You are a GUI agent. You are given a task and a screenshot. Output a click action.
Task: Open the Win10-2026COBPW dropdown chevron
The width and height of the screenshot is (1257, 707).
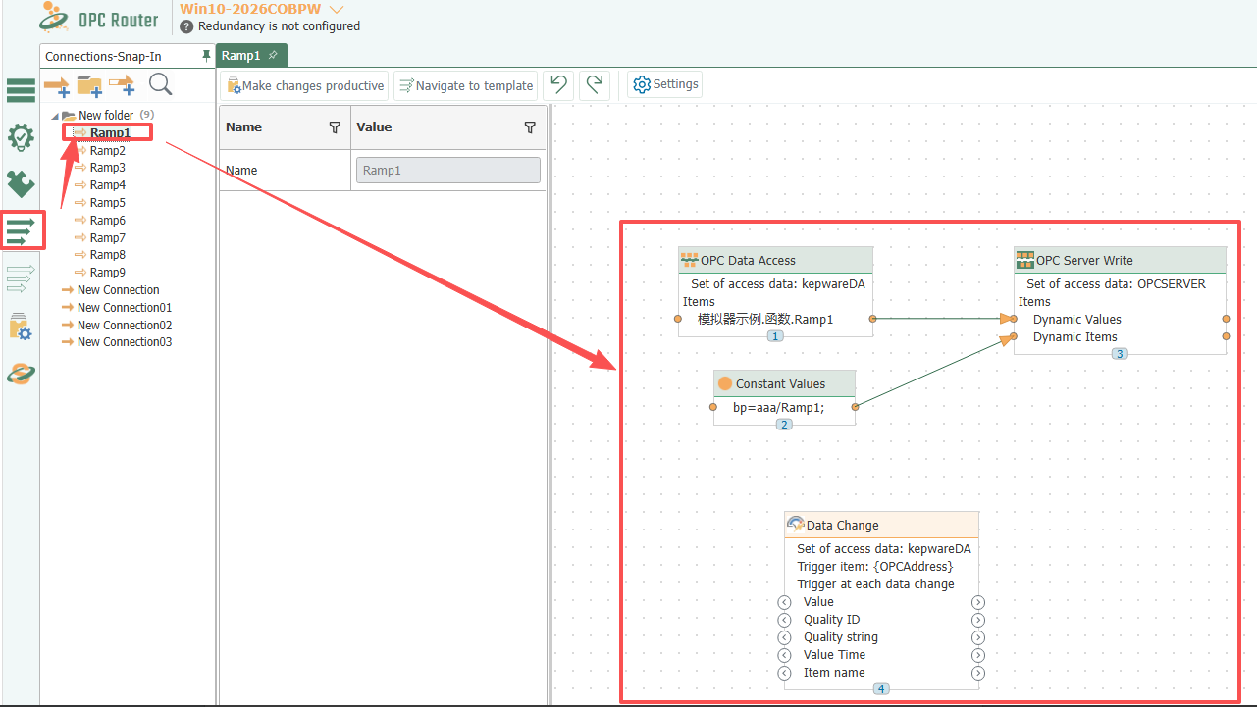(x=337, y=9)
